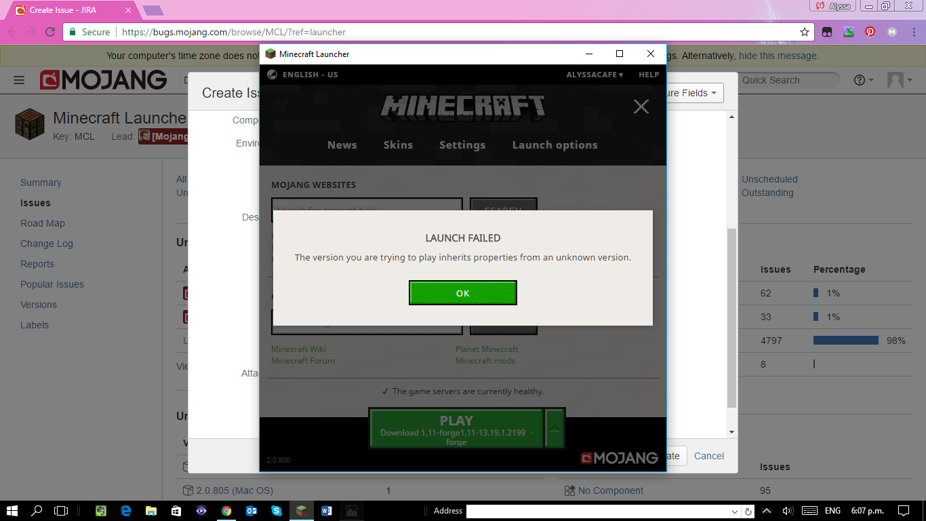The image size is (926, 521).
Task: Click the browser back arrow
Action: 12,32
